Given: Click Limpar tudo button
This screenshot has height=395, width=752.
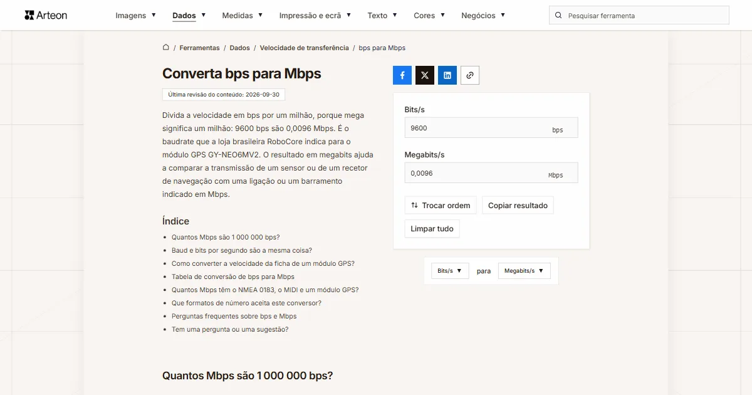Looking at the screenshot, I should 432,229.
